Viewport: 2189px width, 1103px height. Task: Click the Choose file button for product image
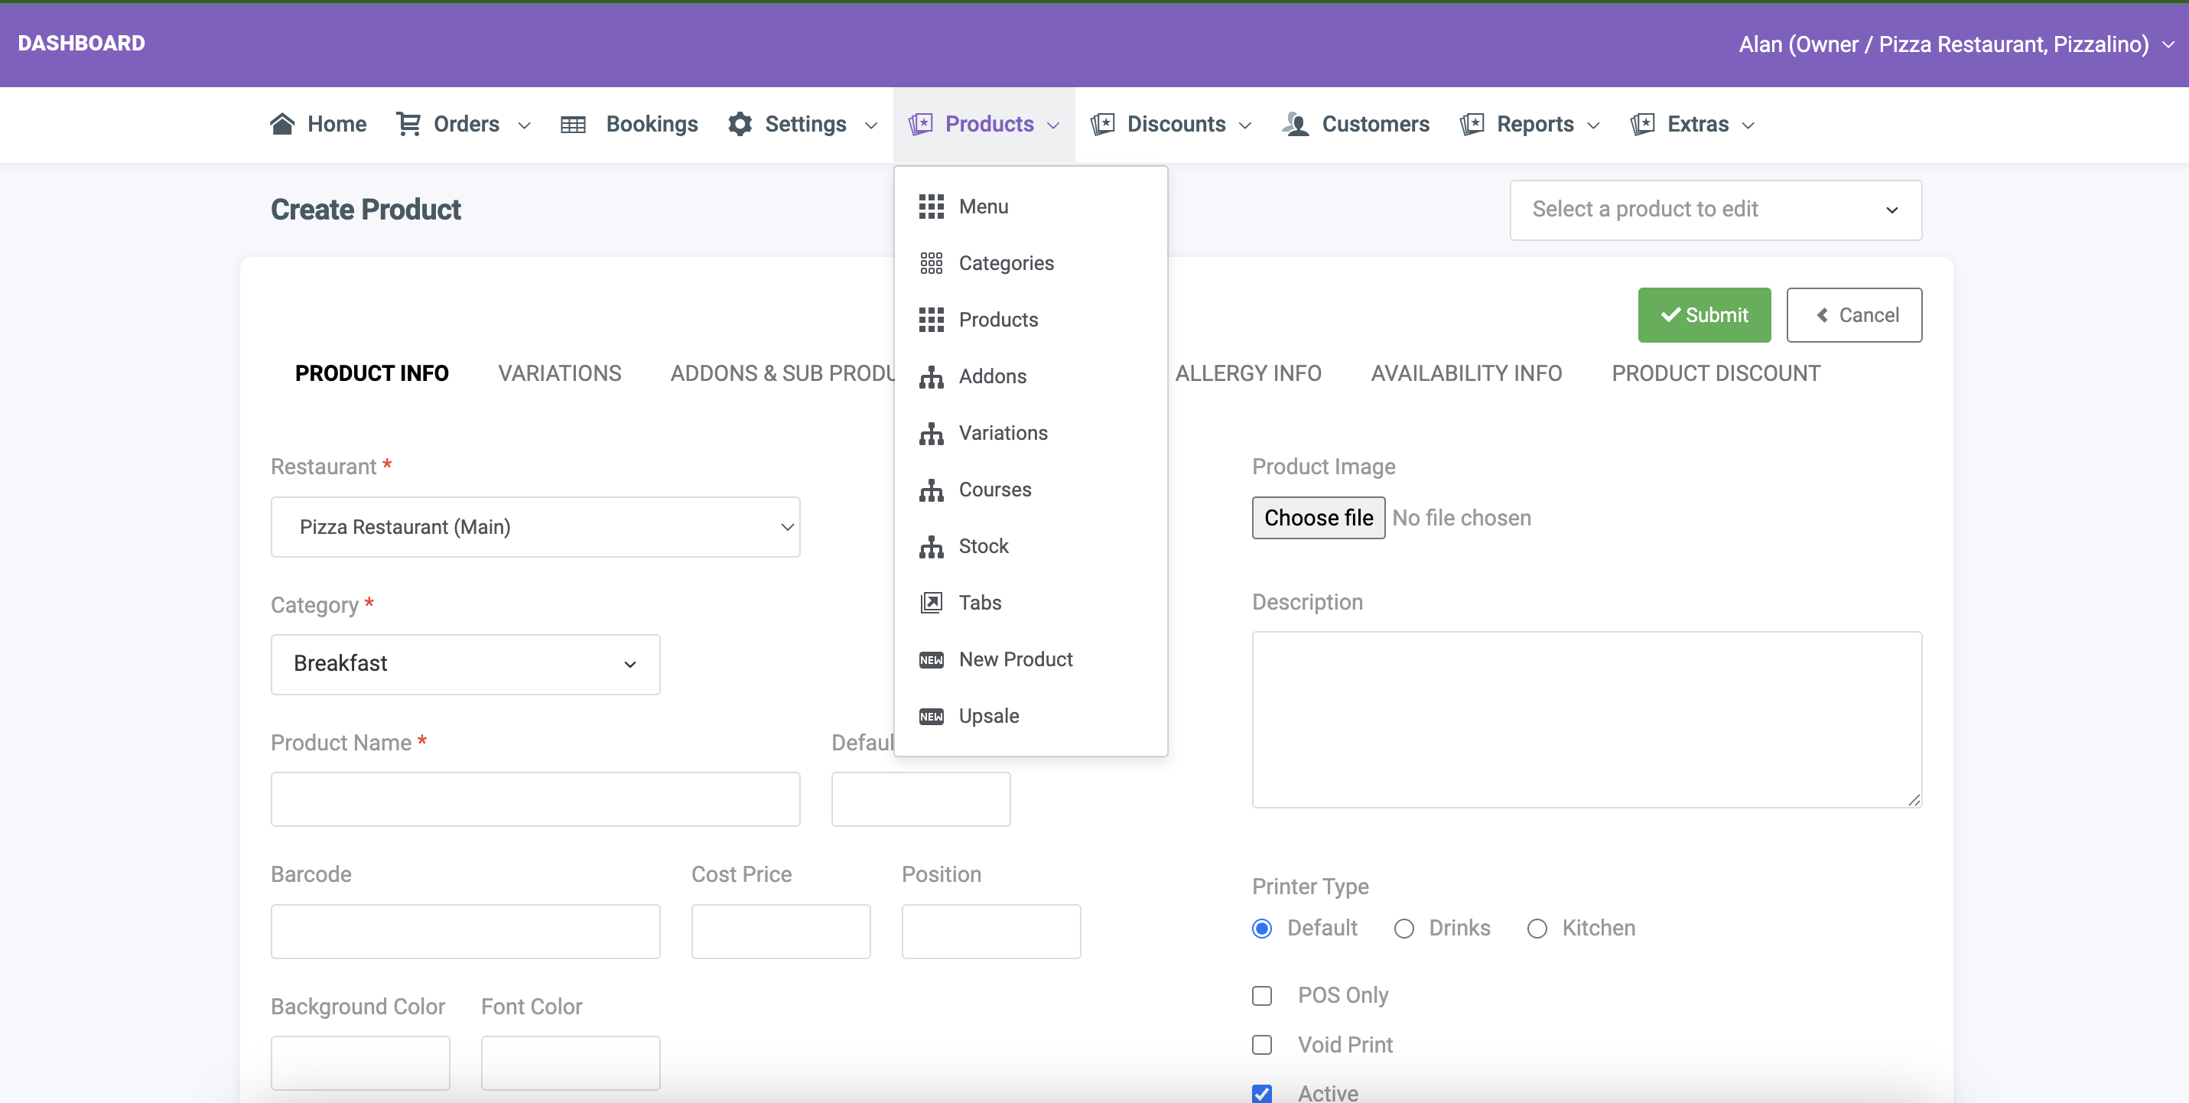[1316, 516]
